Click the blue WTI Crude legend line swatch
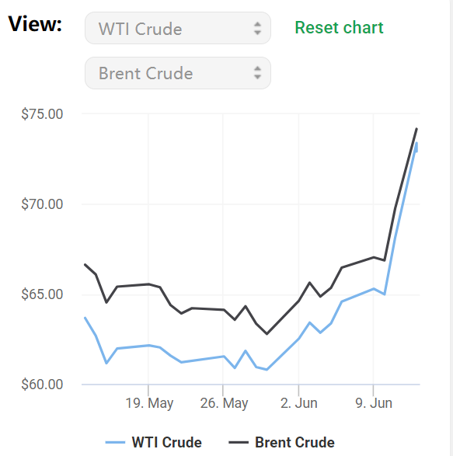Viewport: 453px width, 456px height. tap(115, 442)
